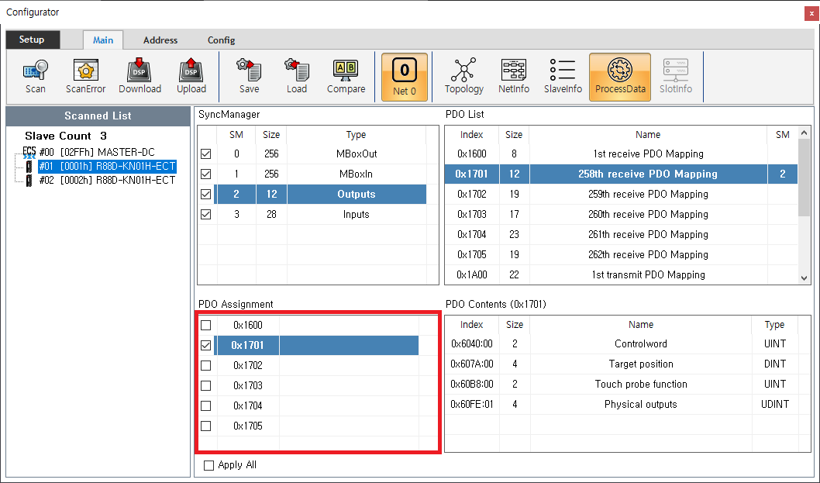820x483 pixels.
Task: Enable the 0x1600 PDO assignment checkbox
Action: click(205, 326)
